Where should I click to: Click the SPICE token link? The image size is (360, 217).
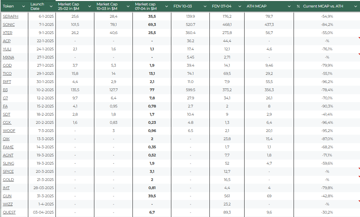(8, 171)
